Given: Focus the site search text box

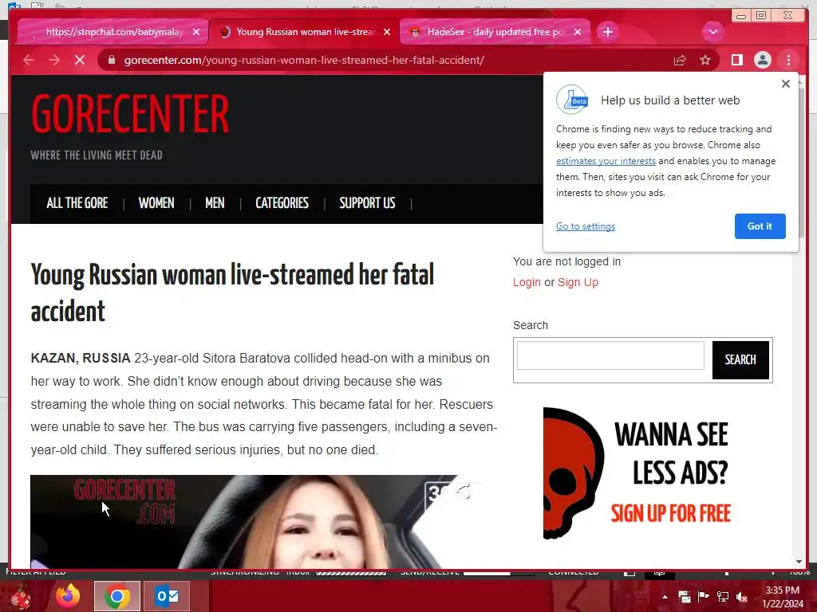Looking at the screenshot, I should point(610,355).
